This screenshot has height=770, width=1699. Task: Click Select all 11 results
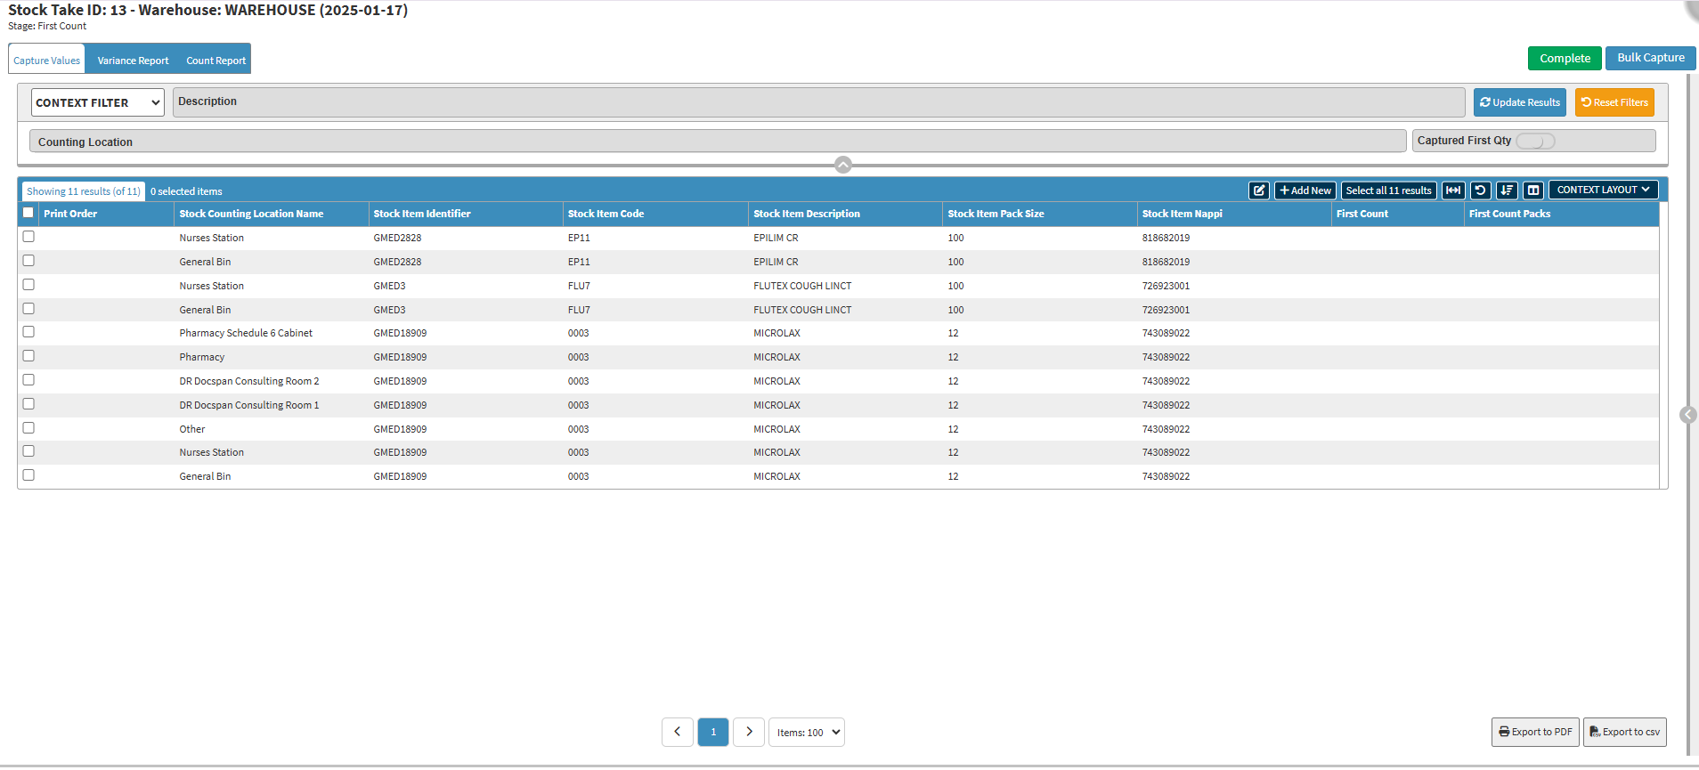click(1388, 190)
